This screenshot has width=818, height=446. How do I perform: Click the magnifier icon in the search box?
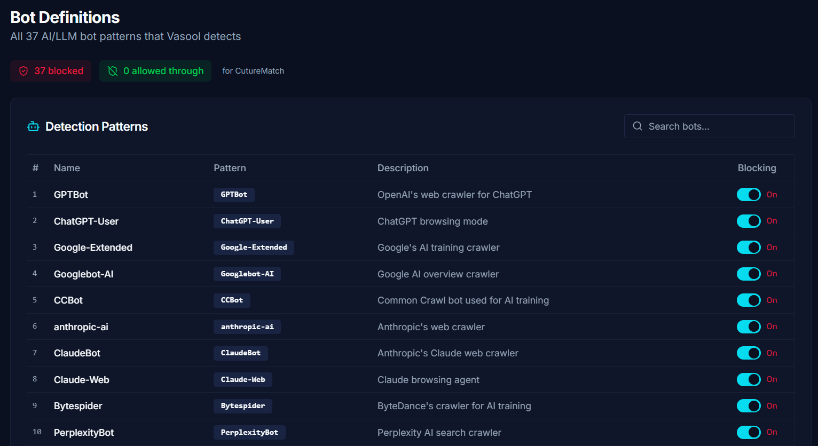[638, 126]
